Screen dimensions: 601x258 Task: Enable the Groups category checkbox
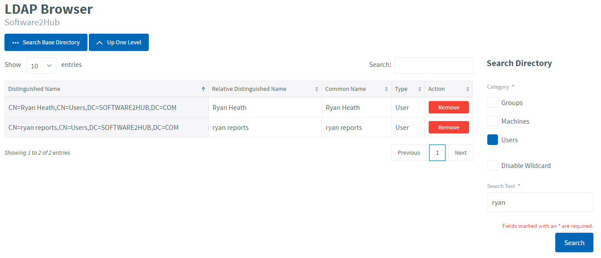click(493, 103)
